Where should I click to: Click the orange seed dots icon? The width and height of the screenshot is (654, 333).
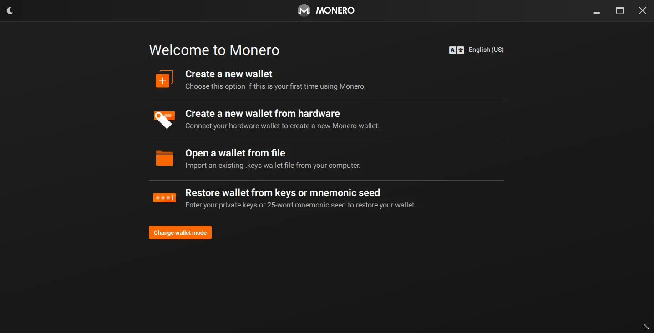(x=164, y=198)
